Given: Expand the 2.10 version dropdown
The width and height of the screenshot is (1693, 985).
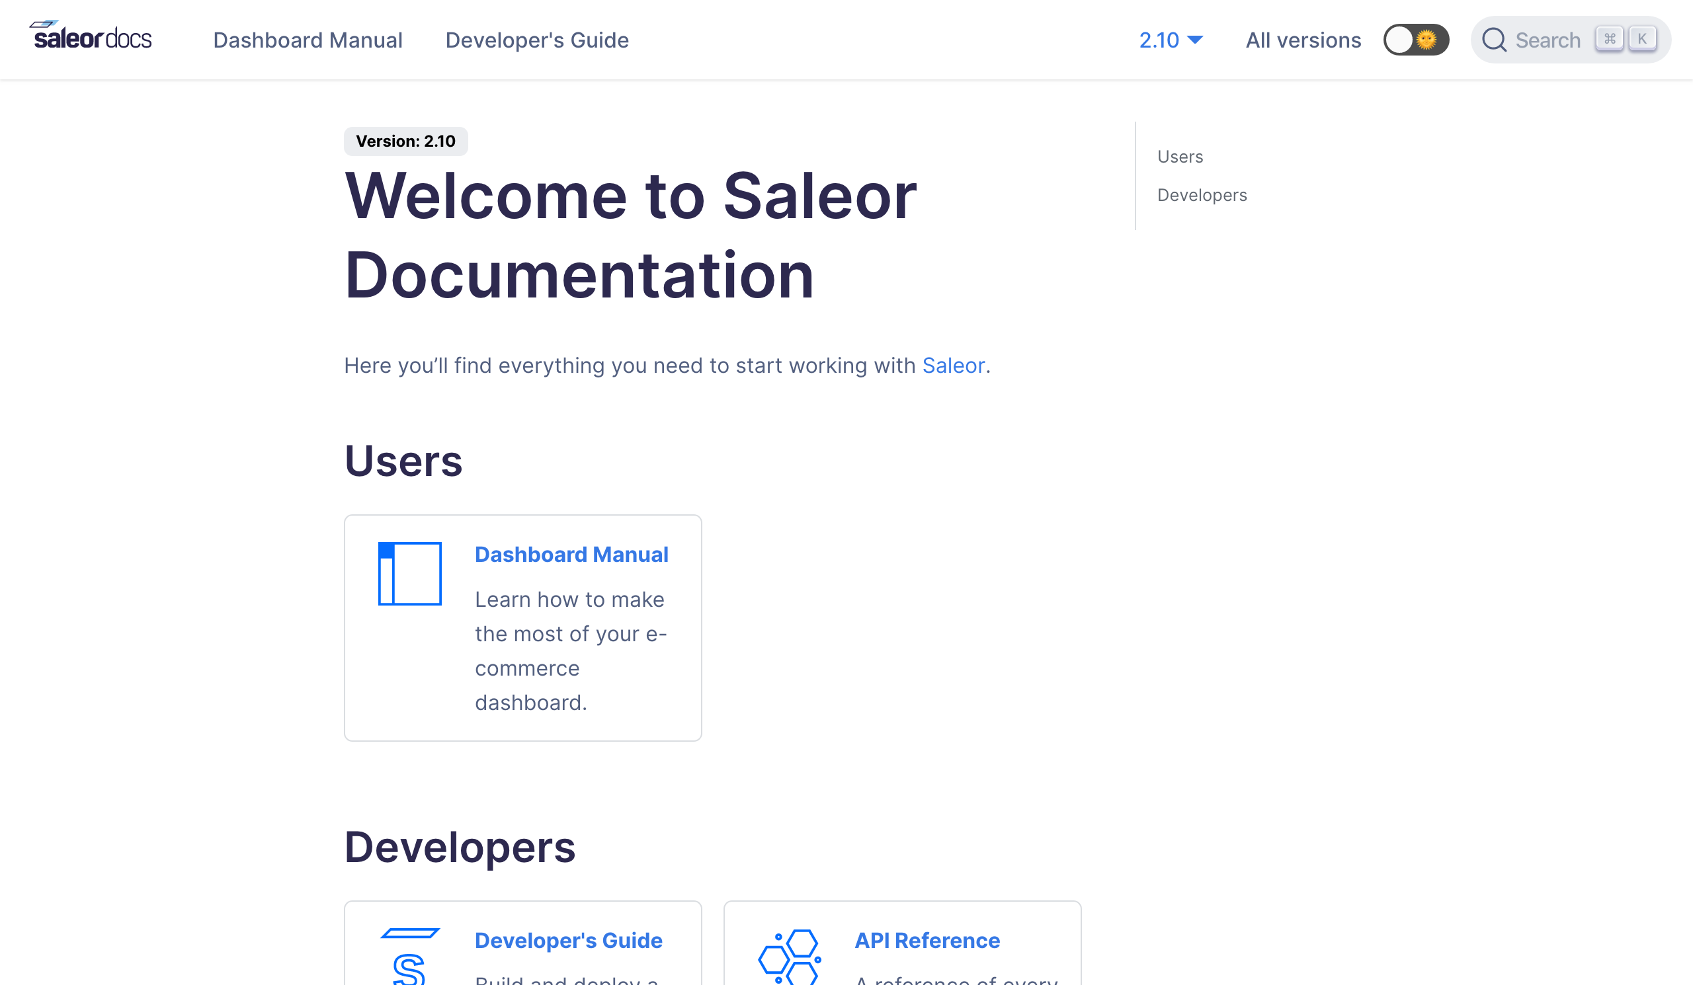Looking at the screenshot, I should tap(1171, 40).
